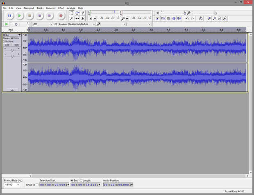The height and width of the screenshot is (195, 254).
Task: Open the Edit menu
Action: click(x=11, y=8)
